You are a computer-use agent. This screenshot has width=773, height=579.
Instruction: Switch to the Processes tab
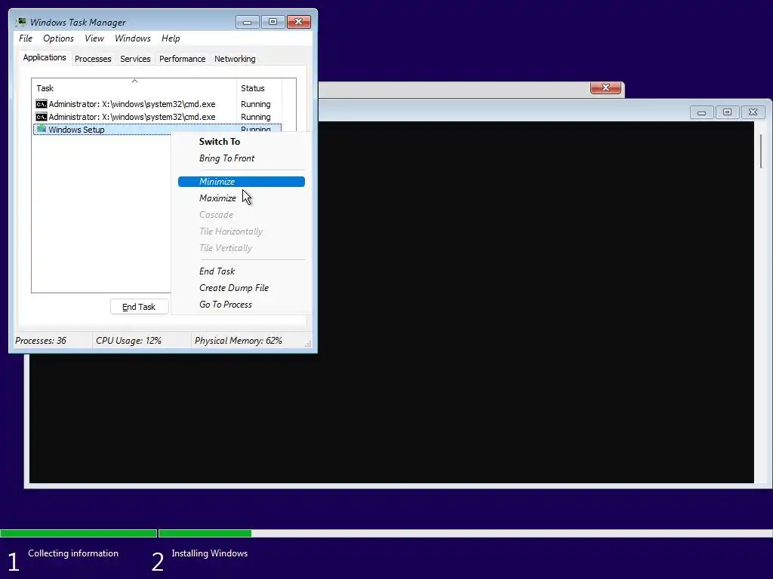[x=93, y=59]
